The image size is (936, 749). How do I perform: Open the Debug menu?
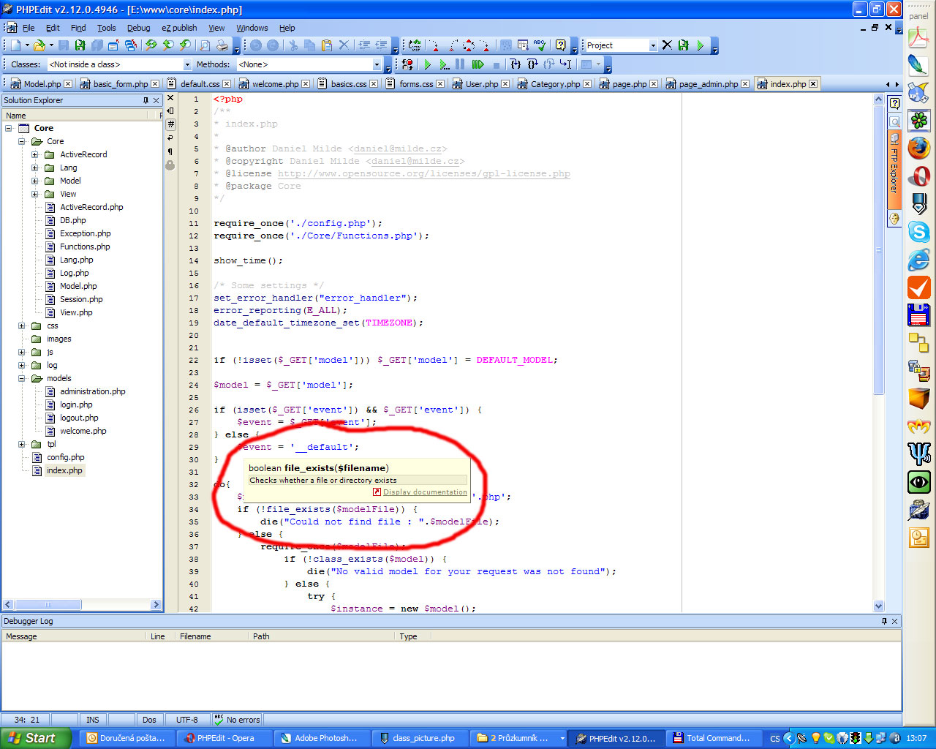[138, 28]
